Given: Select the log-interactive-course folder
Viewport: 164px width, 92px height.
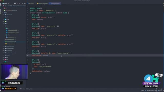Looking at the screenshot, I should pos(10,53).
